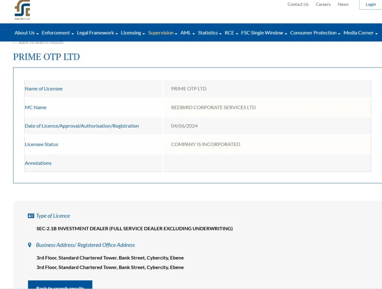Viewport: 382px width, 289px height.
Task: Open the Careers link
Action: [323, 4]
